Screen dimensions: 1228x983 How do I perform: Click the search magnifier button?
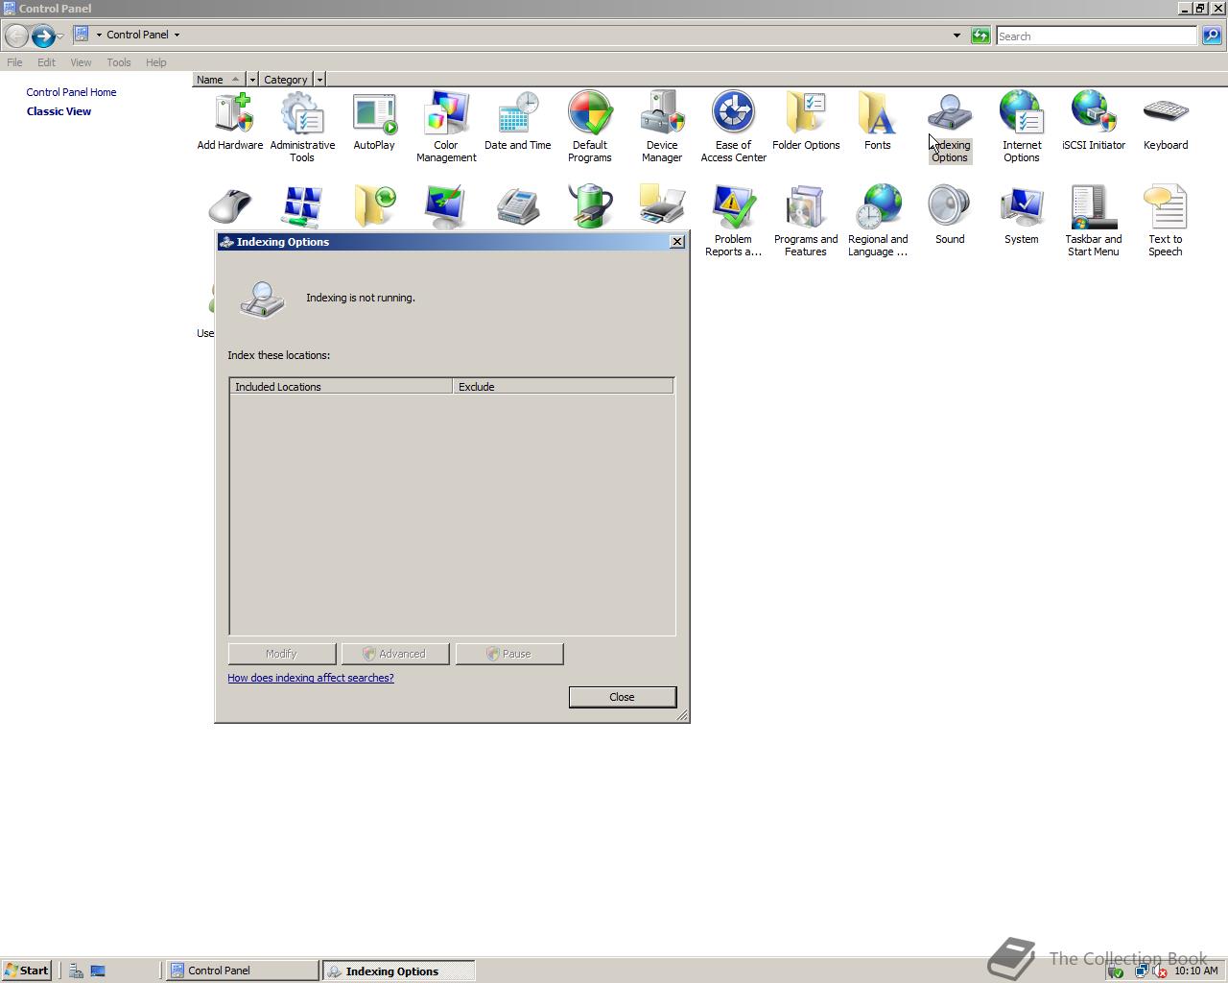pos(1212,36)
